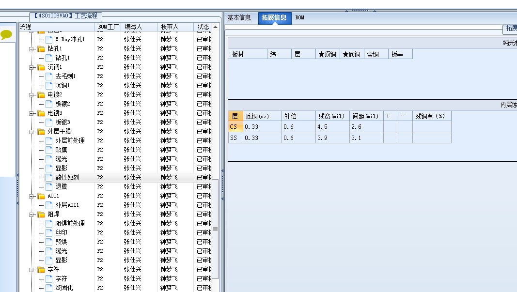
Task: Select the 显影 step under 阻焊
Action: (x=61, y=261)
